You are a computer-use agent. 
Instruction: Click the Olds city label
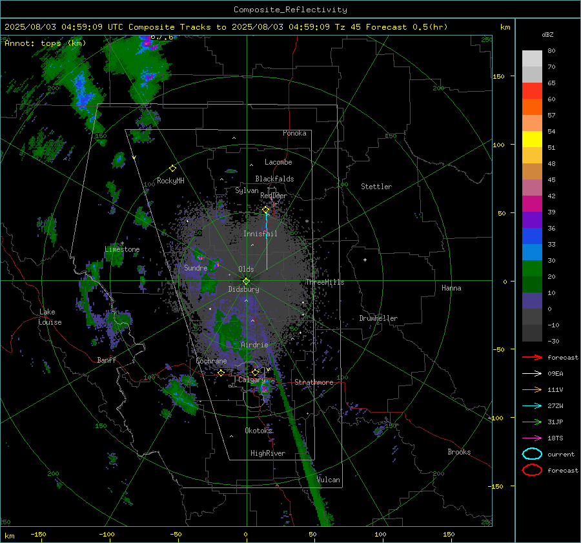pos(246,269)
